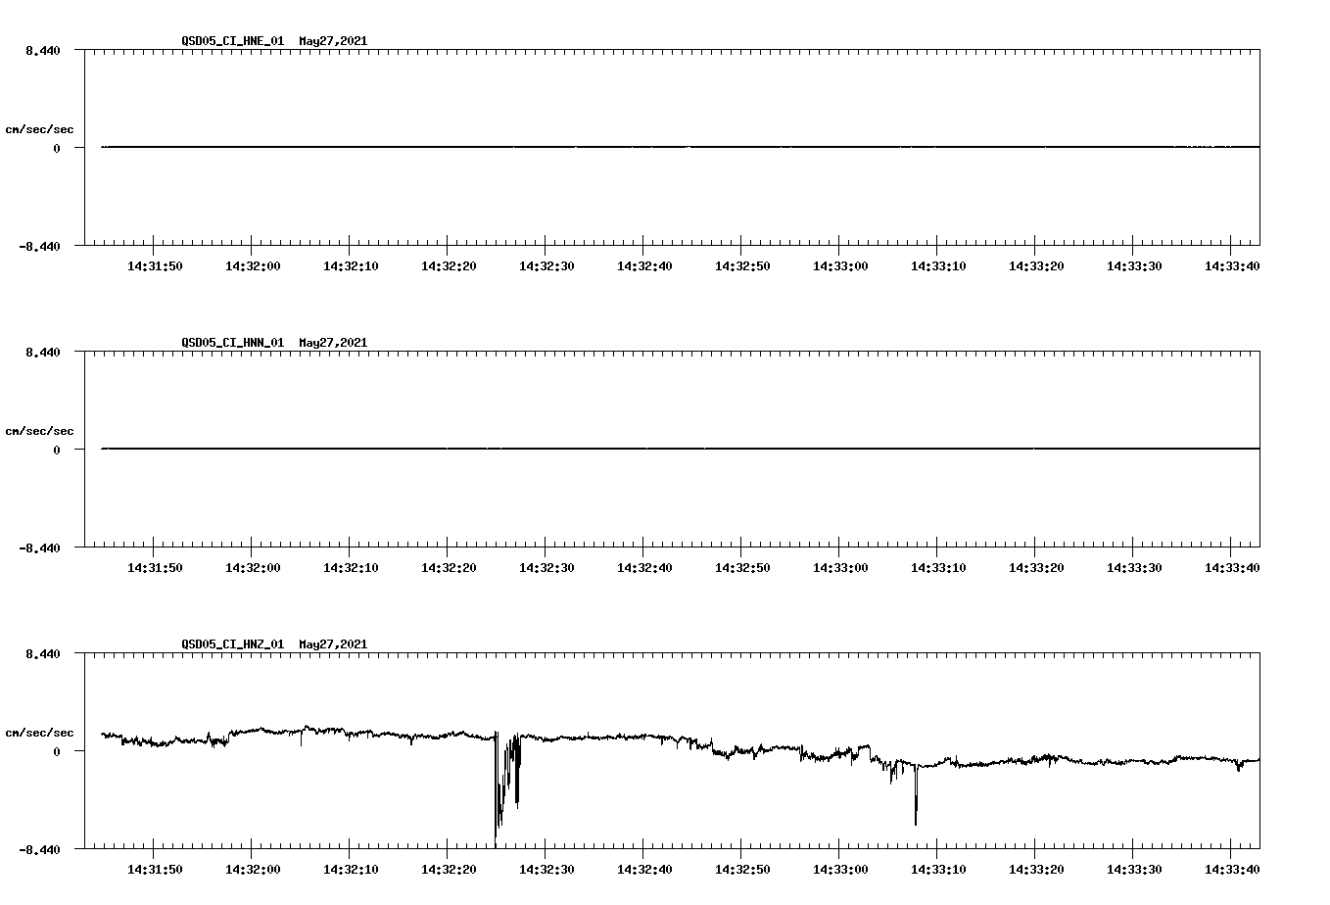
Task: Click the 14:31:50 time tick under top trace
Action: (x=154, y=264)
